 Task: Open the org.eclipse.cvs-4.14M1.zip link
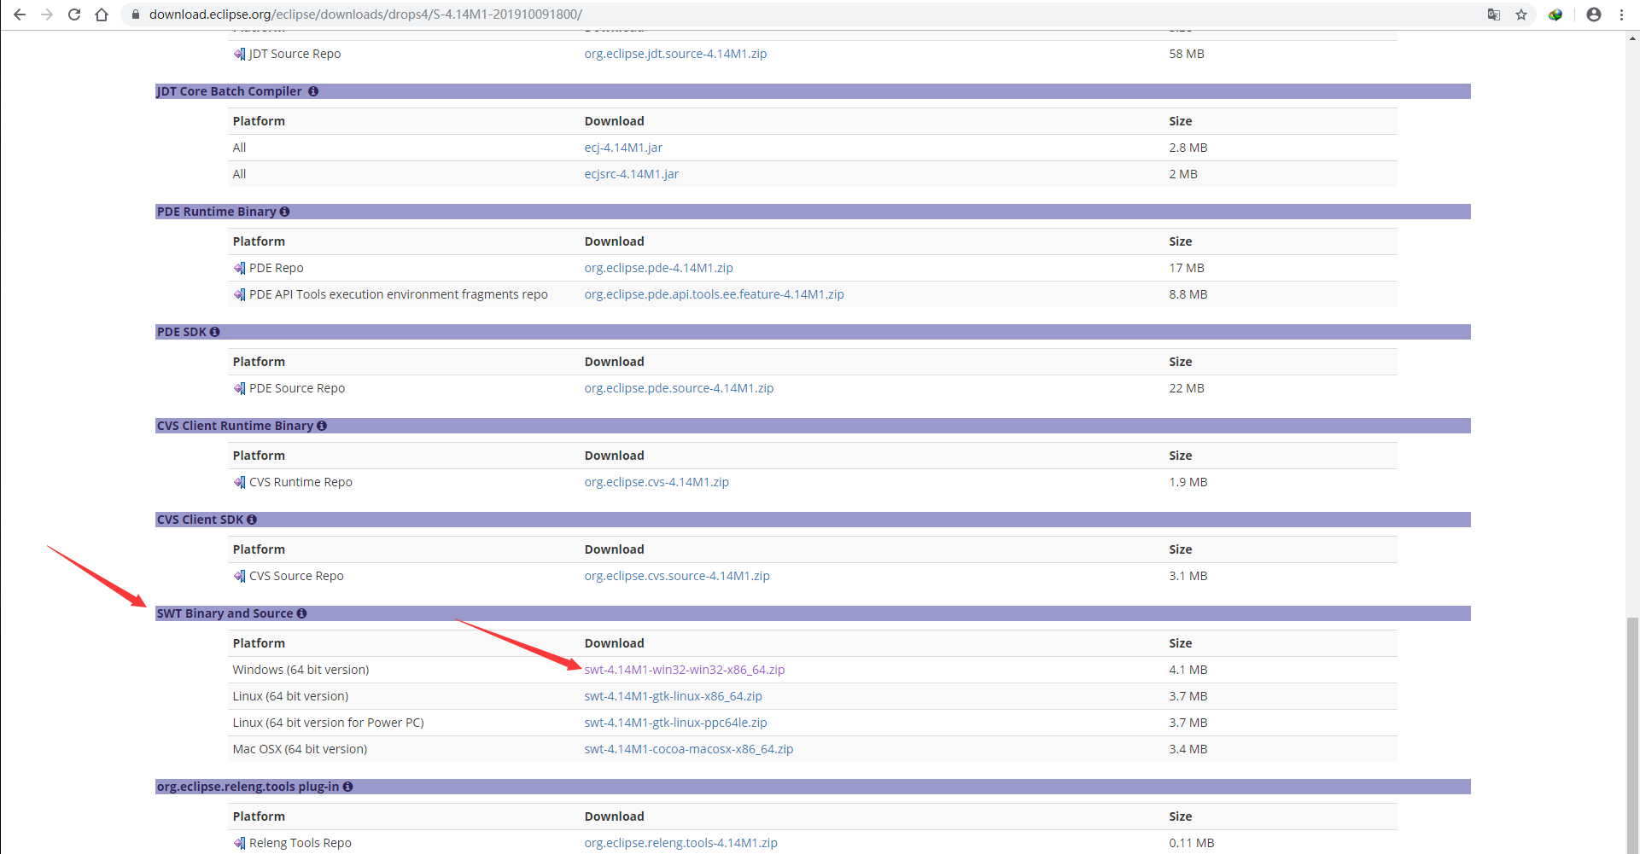point(657,481)
